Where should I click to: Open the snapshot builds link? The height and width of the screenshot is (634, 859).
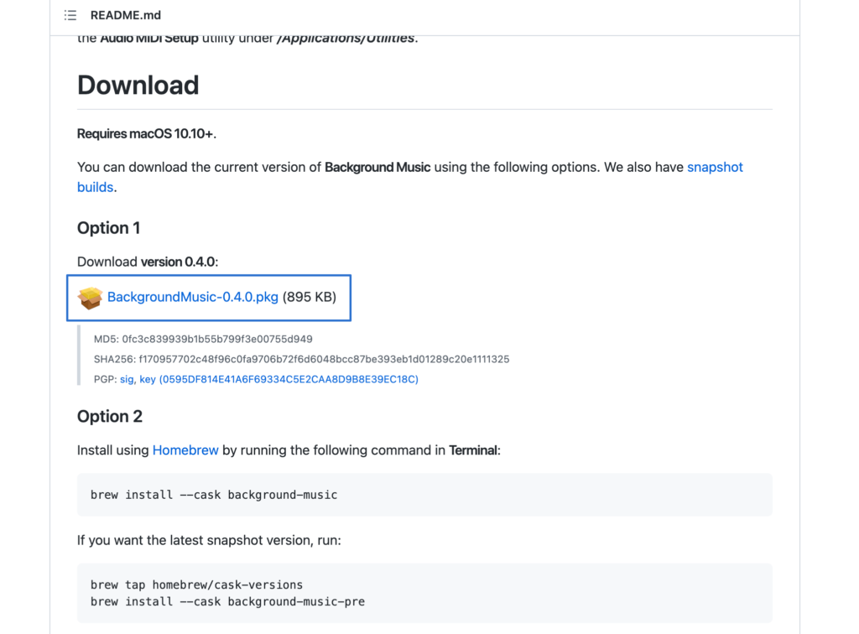[x=715, y=167]
